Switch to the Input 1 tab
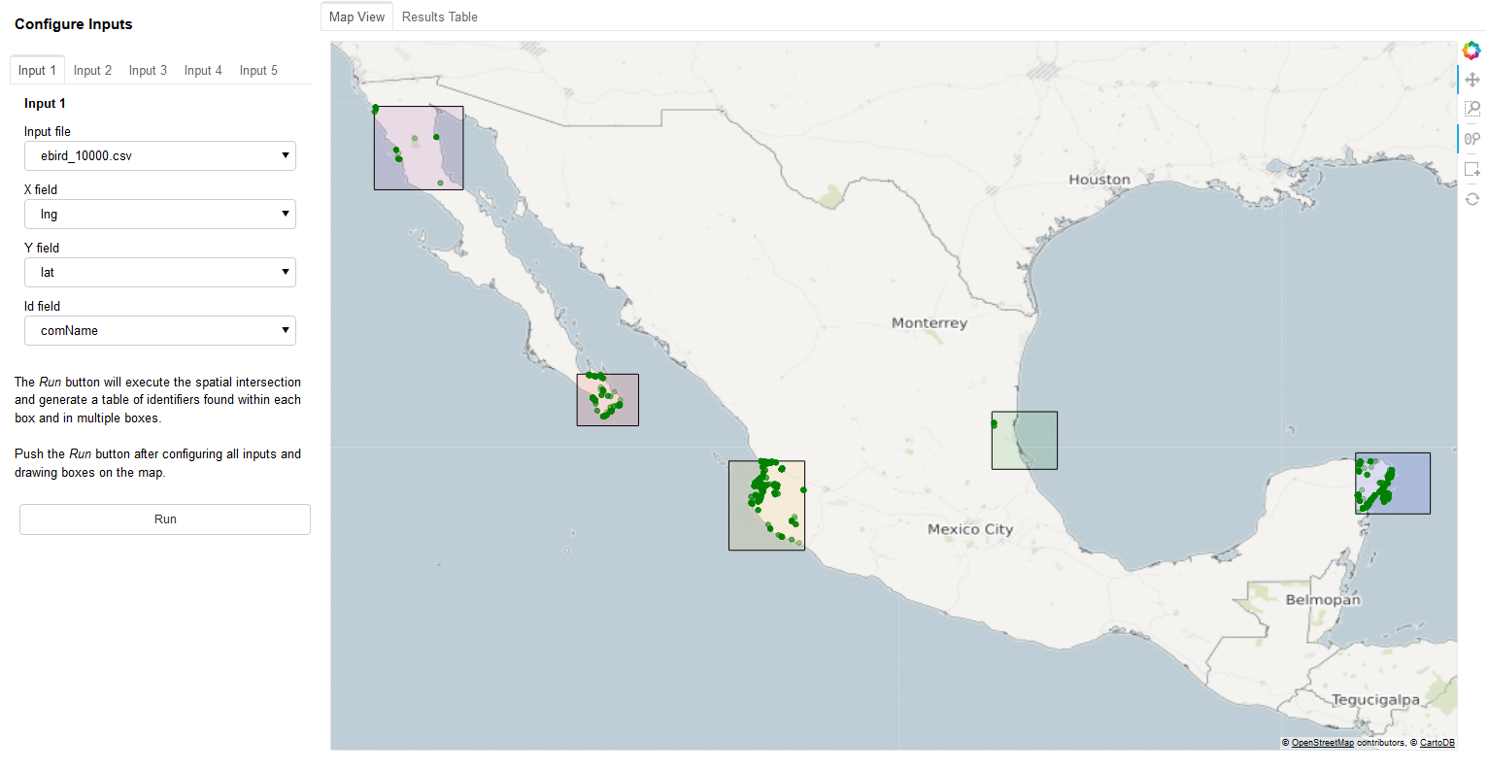This screenshot has height=769, width=1489. point(37,70)
